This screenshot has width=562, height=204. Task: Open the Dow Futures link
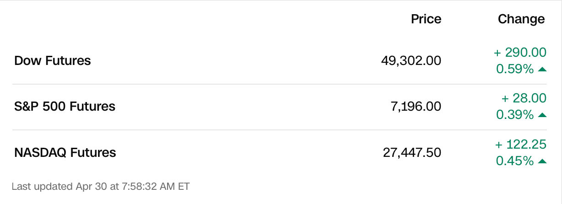tap(53, 60)
